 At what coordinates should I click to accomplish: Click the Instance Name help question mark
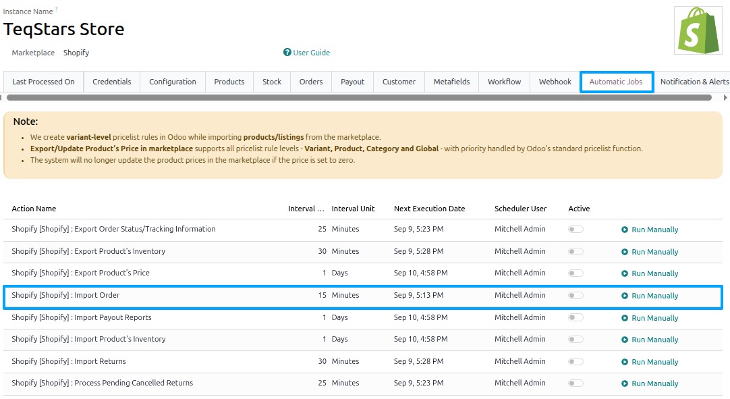tap(56, 9)
